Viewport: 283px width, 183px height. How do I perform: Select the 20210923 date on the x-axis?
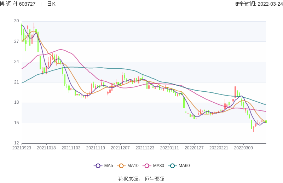[x=22, y=148]
